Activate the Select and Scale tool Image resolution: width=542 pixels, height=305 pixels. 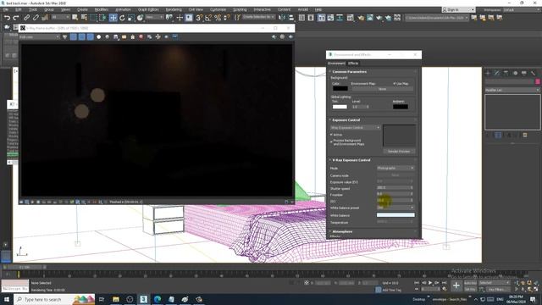pos(131,18)
